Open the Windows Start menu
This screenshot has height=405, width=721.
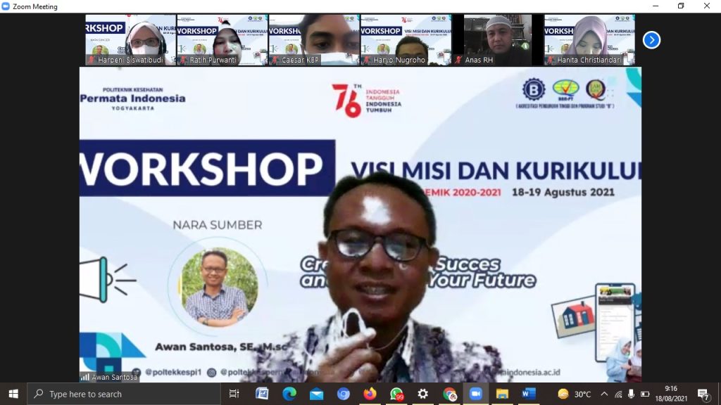13,394
